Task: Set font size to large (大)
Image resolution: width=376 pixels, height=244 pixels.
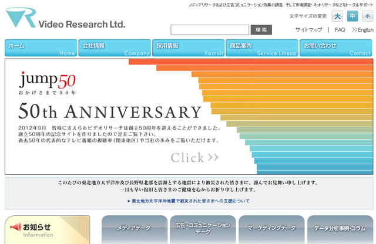Action: click(337, 16)
